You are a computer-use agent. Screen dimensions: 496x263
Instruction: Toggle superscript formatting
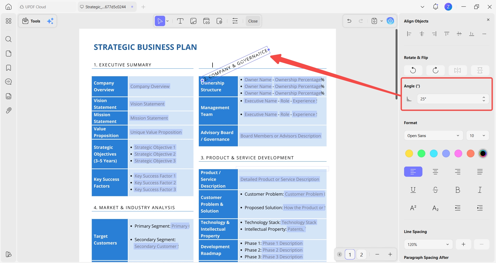tap(413, 208)
